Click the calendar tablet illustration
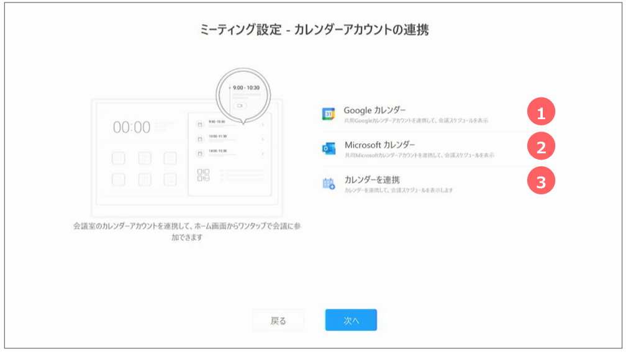The width and height of the screenshot is (626, 352). 187,143
